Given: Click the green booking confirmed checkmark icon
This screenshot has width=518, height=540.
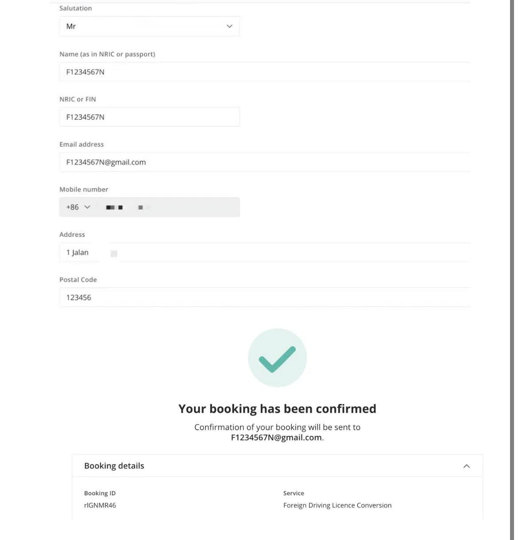Looking at the screenshot, I should click(277, 358).
